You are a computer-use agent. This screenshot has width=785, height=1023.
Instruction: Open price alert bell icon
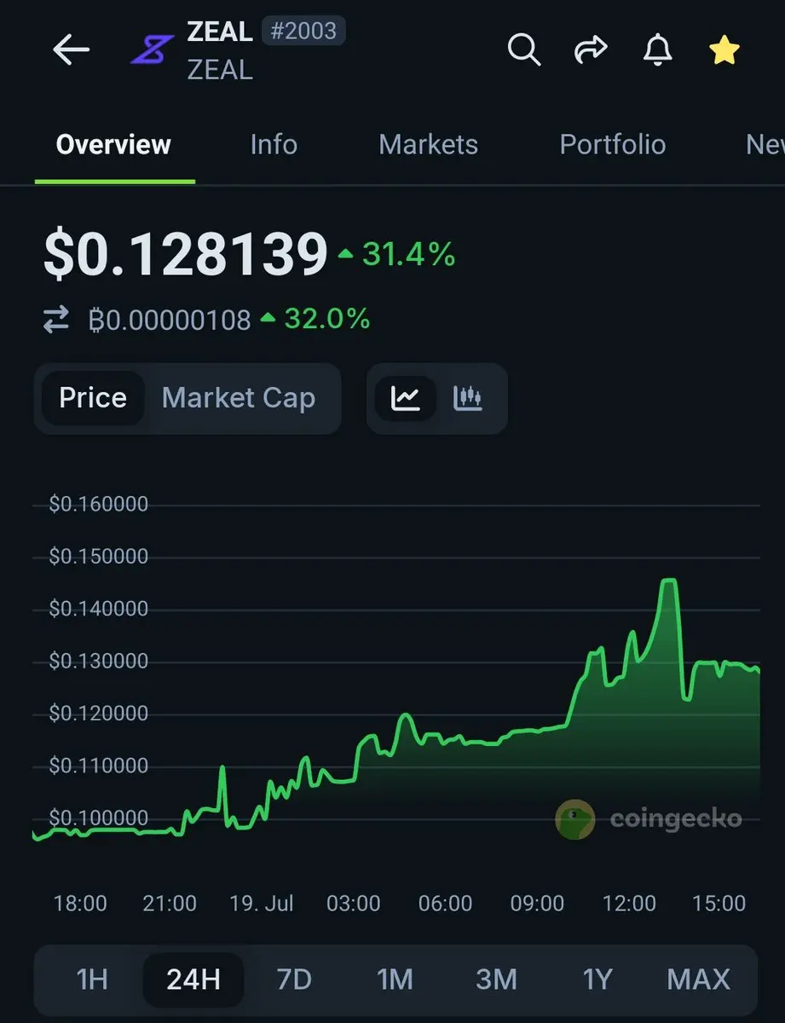tap(656, 50)
